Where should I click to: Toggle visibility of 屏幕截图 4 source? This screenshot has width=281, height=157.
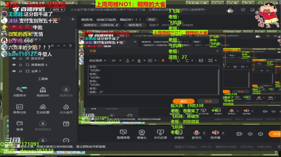click(x=14, y=65)
